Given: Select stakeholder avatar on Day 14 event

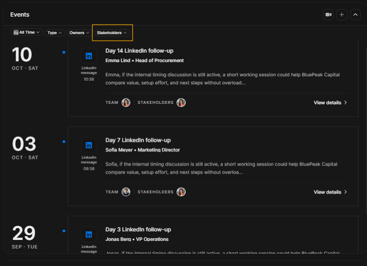Looking at the screenshot, I should (181, 102).
